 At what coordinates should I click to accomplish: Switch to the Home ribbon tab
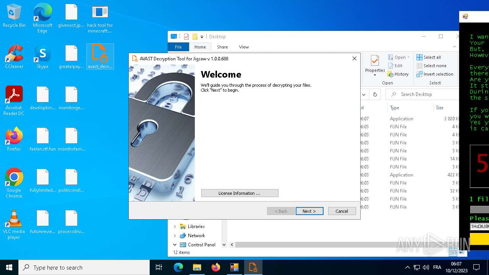200,47
